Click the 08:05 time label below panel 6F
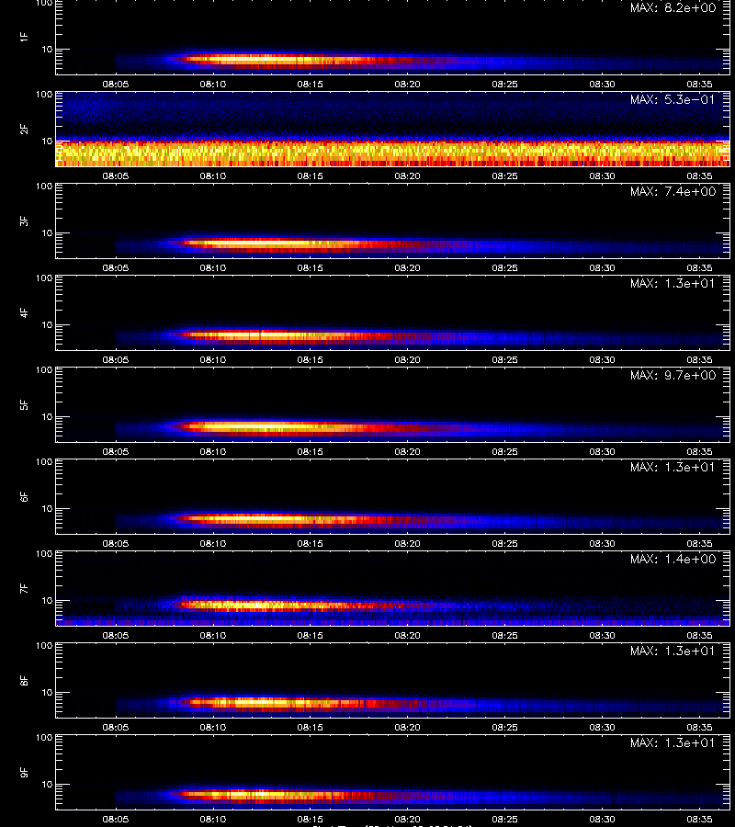The height and width of the screenshot is (827, 735). 116,543
